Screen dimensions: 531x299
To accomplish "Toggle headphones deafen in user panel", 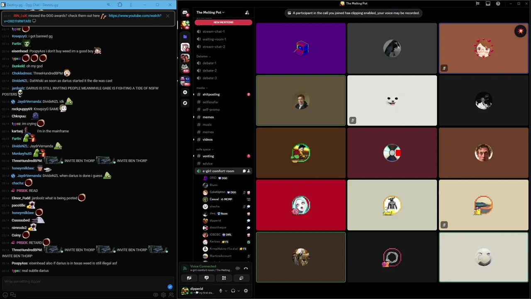I will (233, 291).
